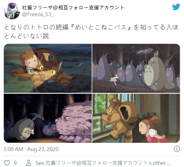This screenshot has width=184, height=167.
Task: Click the like count number 9
Action: [x=15, y=163]
